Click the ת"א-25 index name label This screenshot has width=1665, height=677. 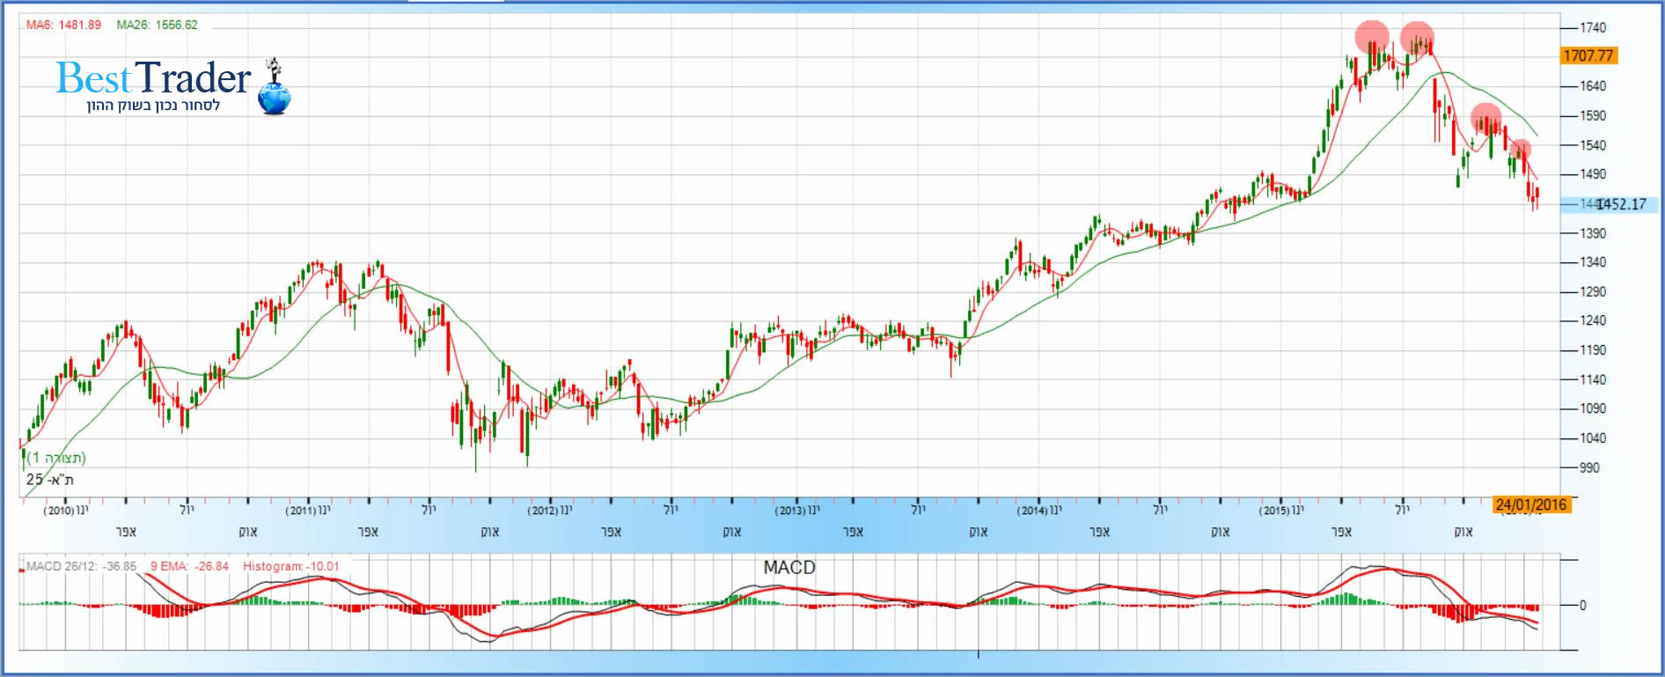pyautogui.click(x=50, y=480)
